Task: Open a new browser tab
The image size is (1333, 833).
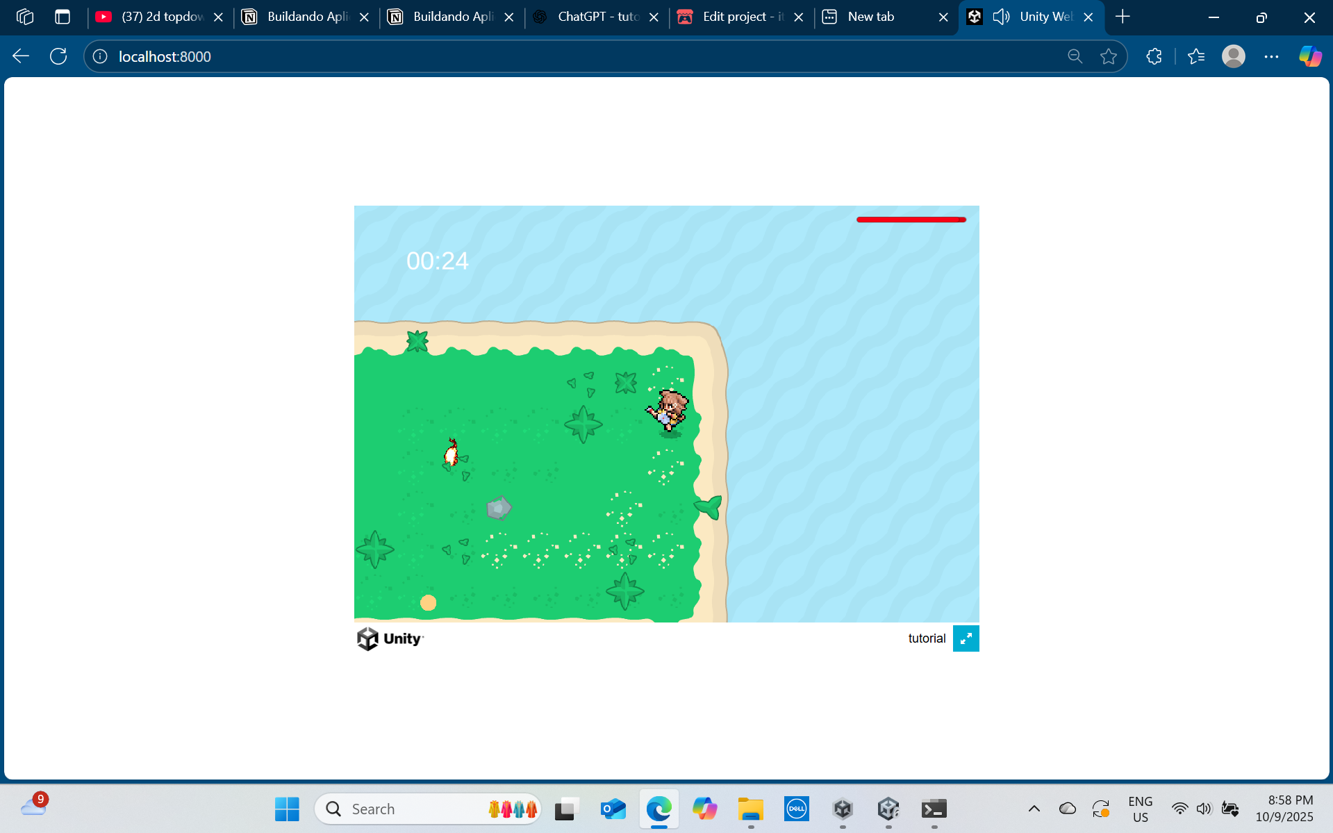Action: click(1123, 17)
